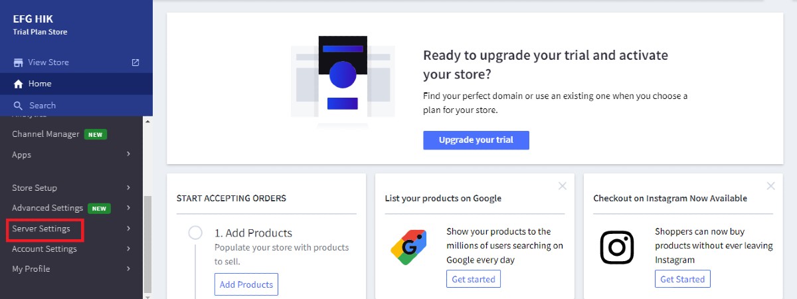Click the Home house icon

pos(19,84)
